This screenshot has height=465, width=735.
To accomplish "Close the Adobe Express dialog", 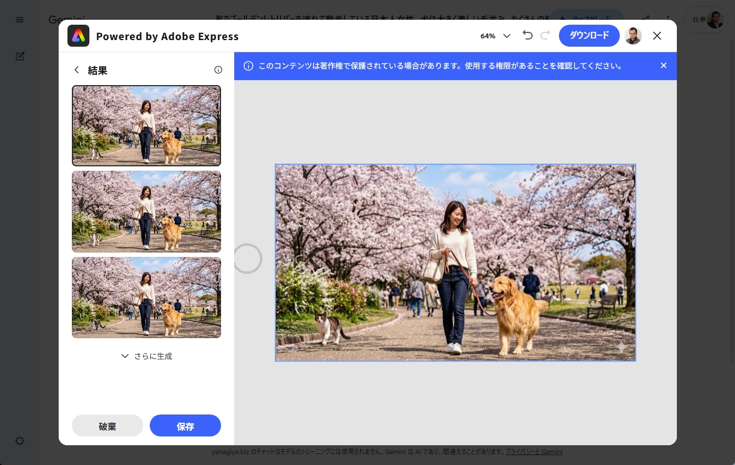I will click(657, 36).
